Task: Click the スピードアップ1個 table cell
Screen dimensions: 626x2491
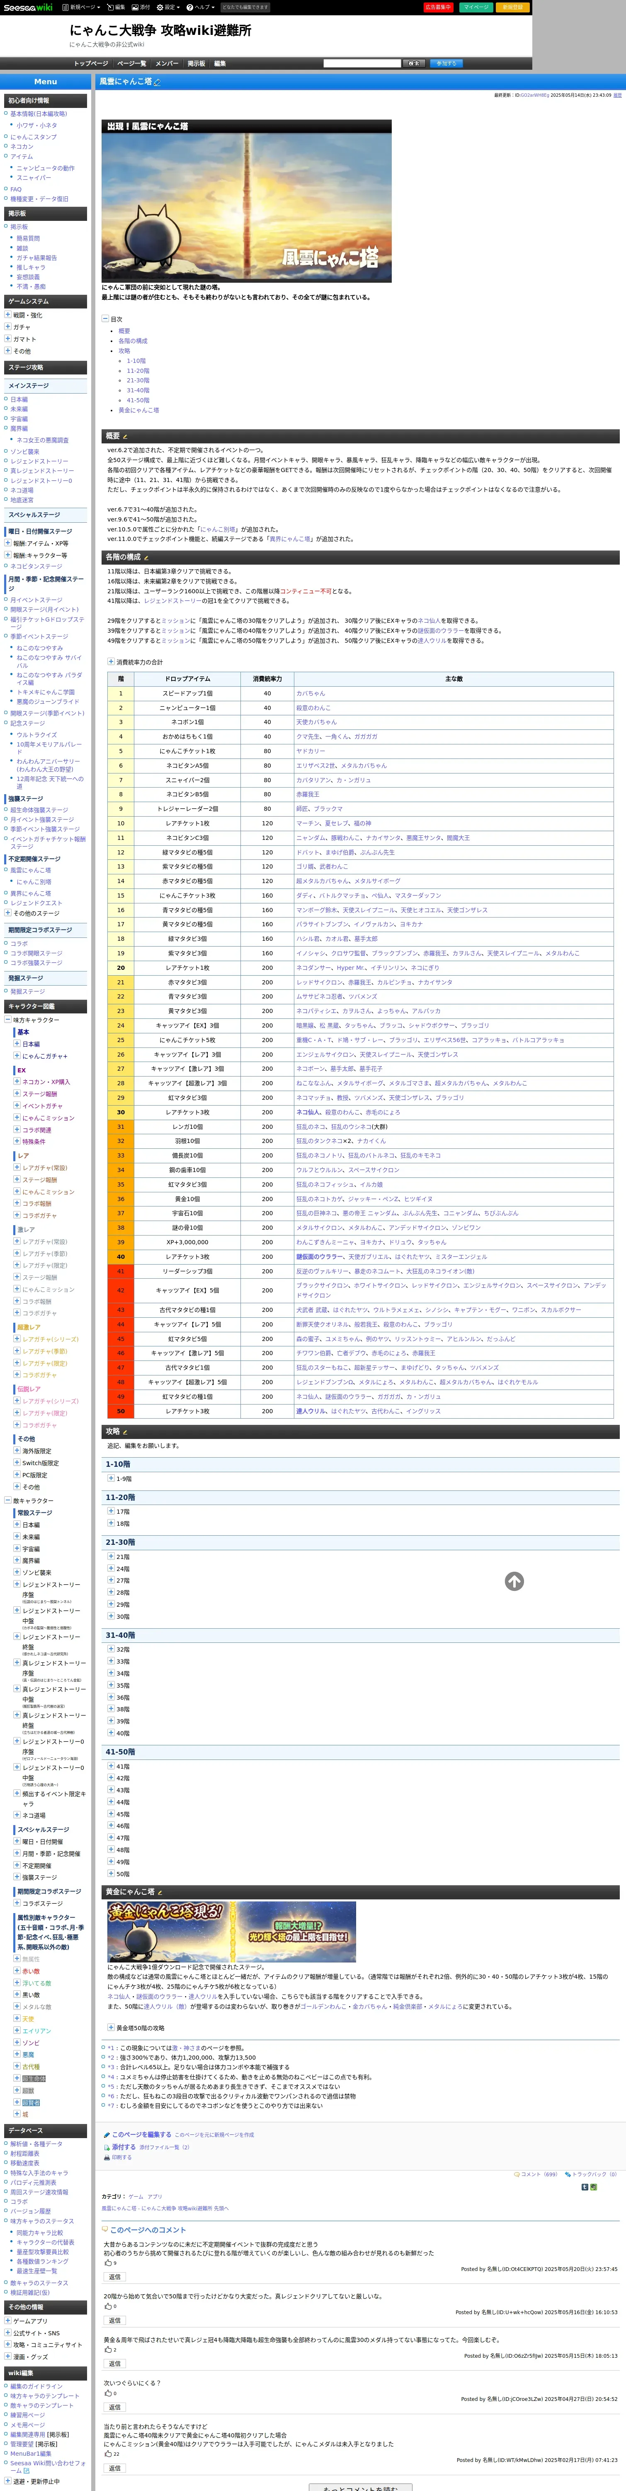Action: pos(187,693)
